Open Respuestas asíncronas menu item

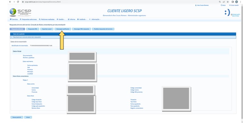coord(29,19)
